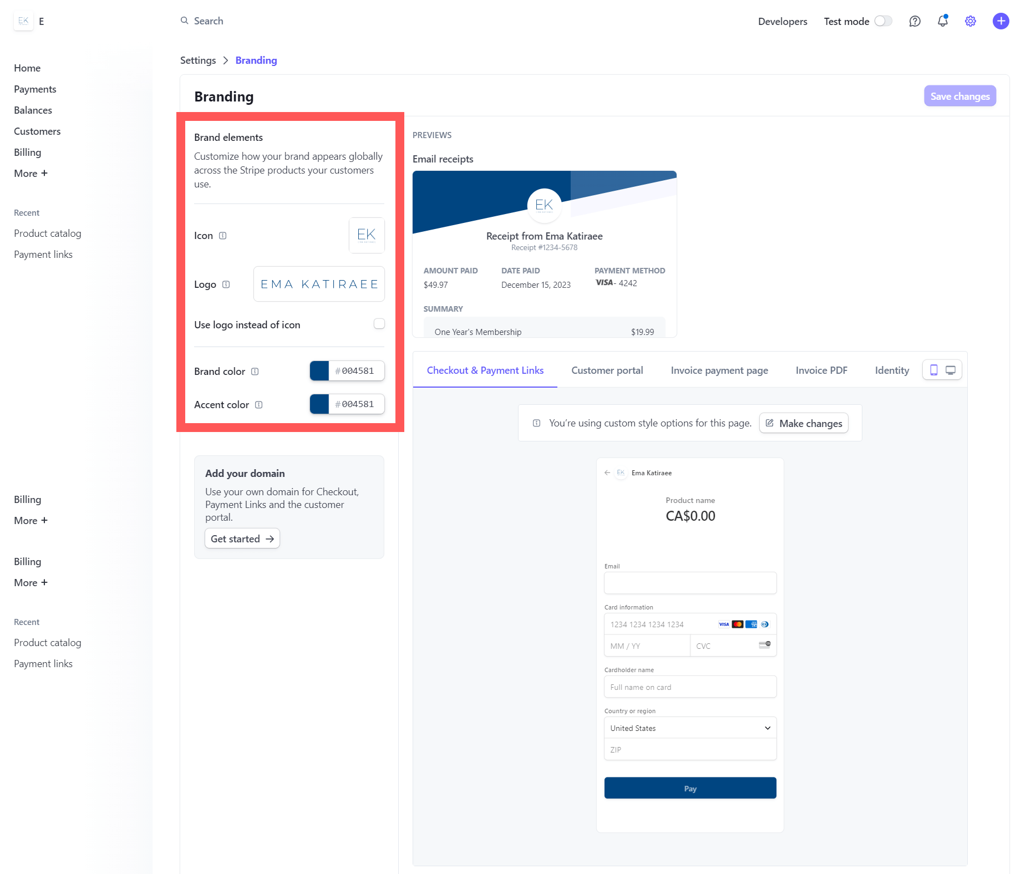Open the notifications bell
The image size is (1026, 874).
tap(942, 21)
